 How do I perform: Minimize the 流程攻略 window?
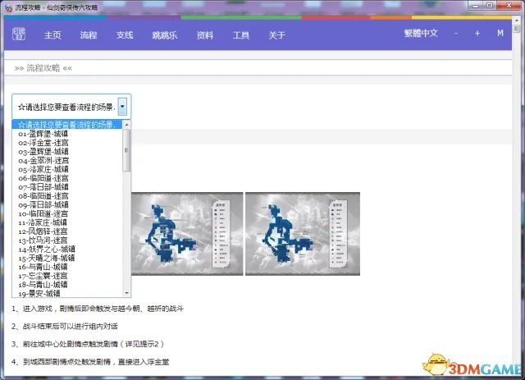click(x=474, y=6)
